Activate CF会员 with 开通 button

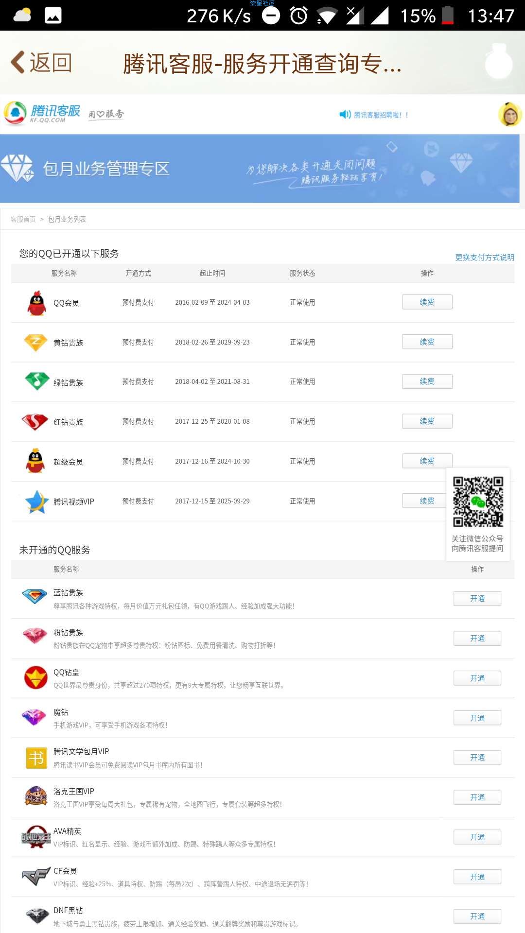click(x=477, y=877)
